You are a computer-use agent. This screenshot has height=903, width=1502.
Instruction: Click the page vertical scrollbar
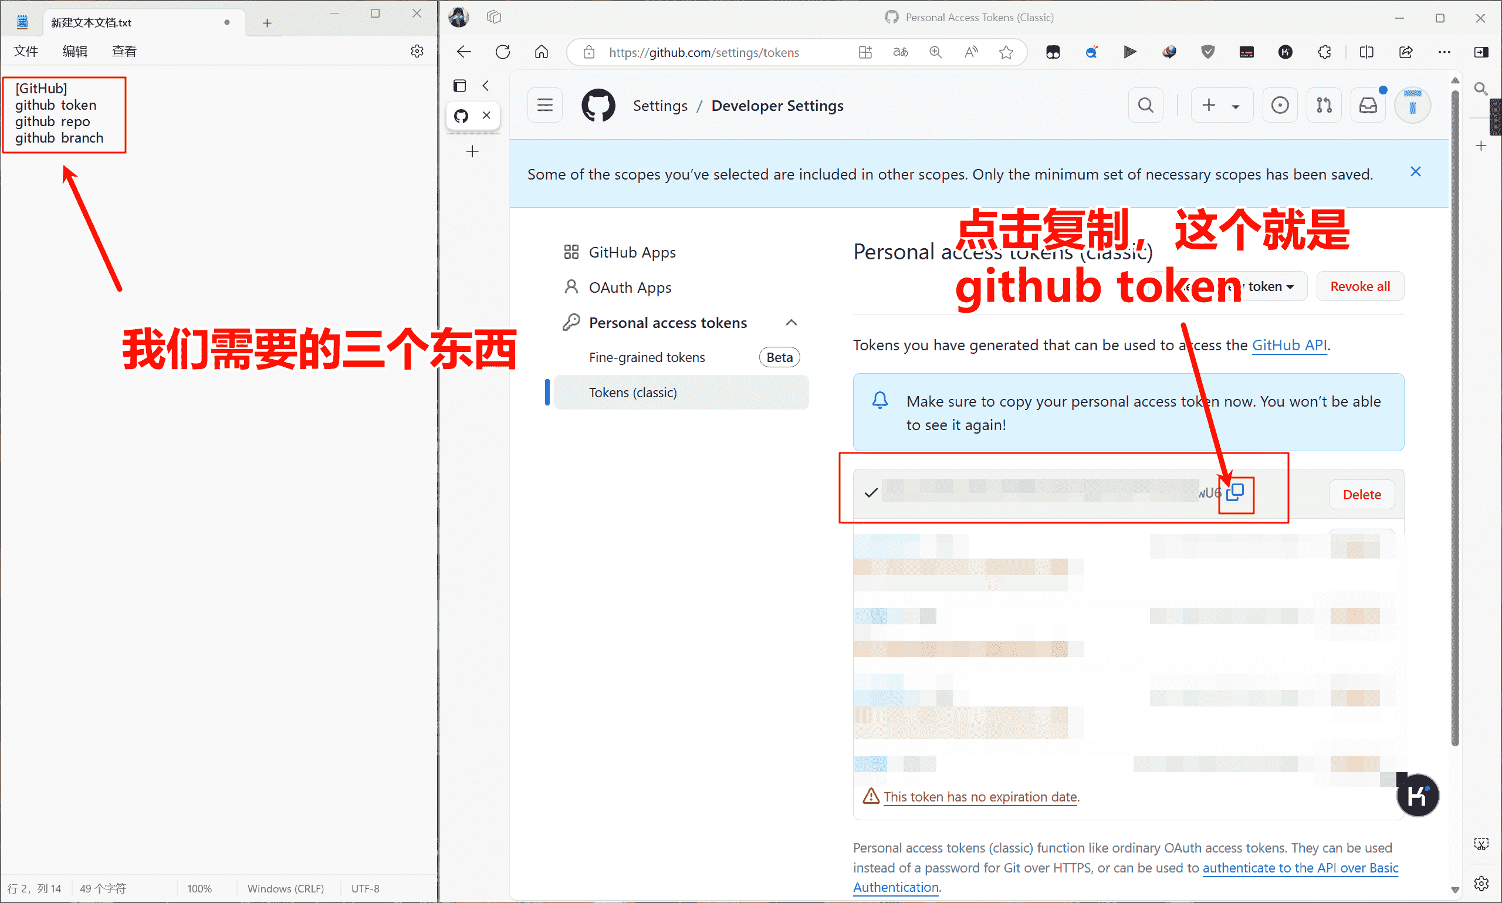[x=1454, y=417]
